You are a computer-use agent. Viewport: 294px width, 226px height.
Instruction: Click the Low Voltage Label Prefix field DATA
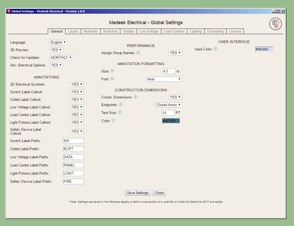tap(73, 157)
